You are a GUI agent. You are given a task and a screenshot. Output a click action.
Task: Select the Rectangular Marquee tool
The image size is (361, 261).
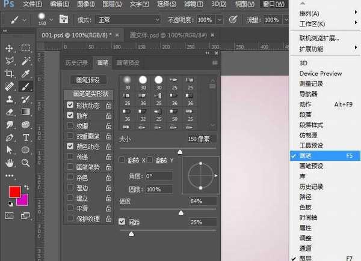[25, 48]
